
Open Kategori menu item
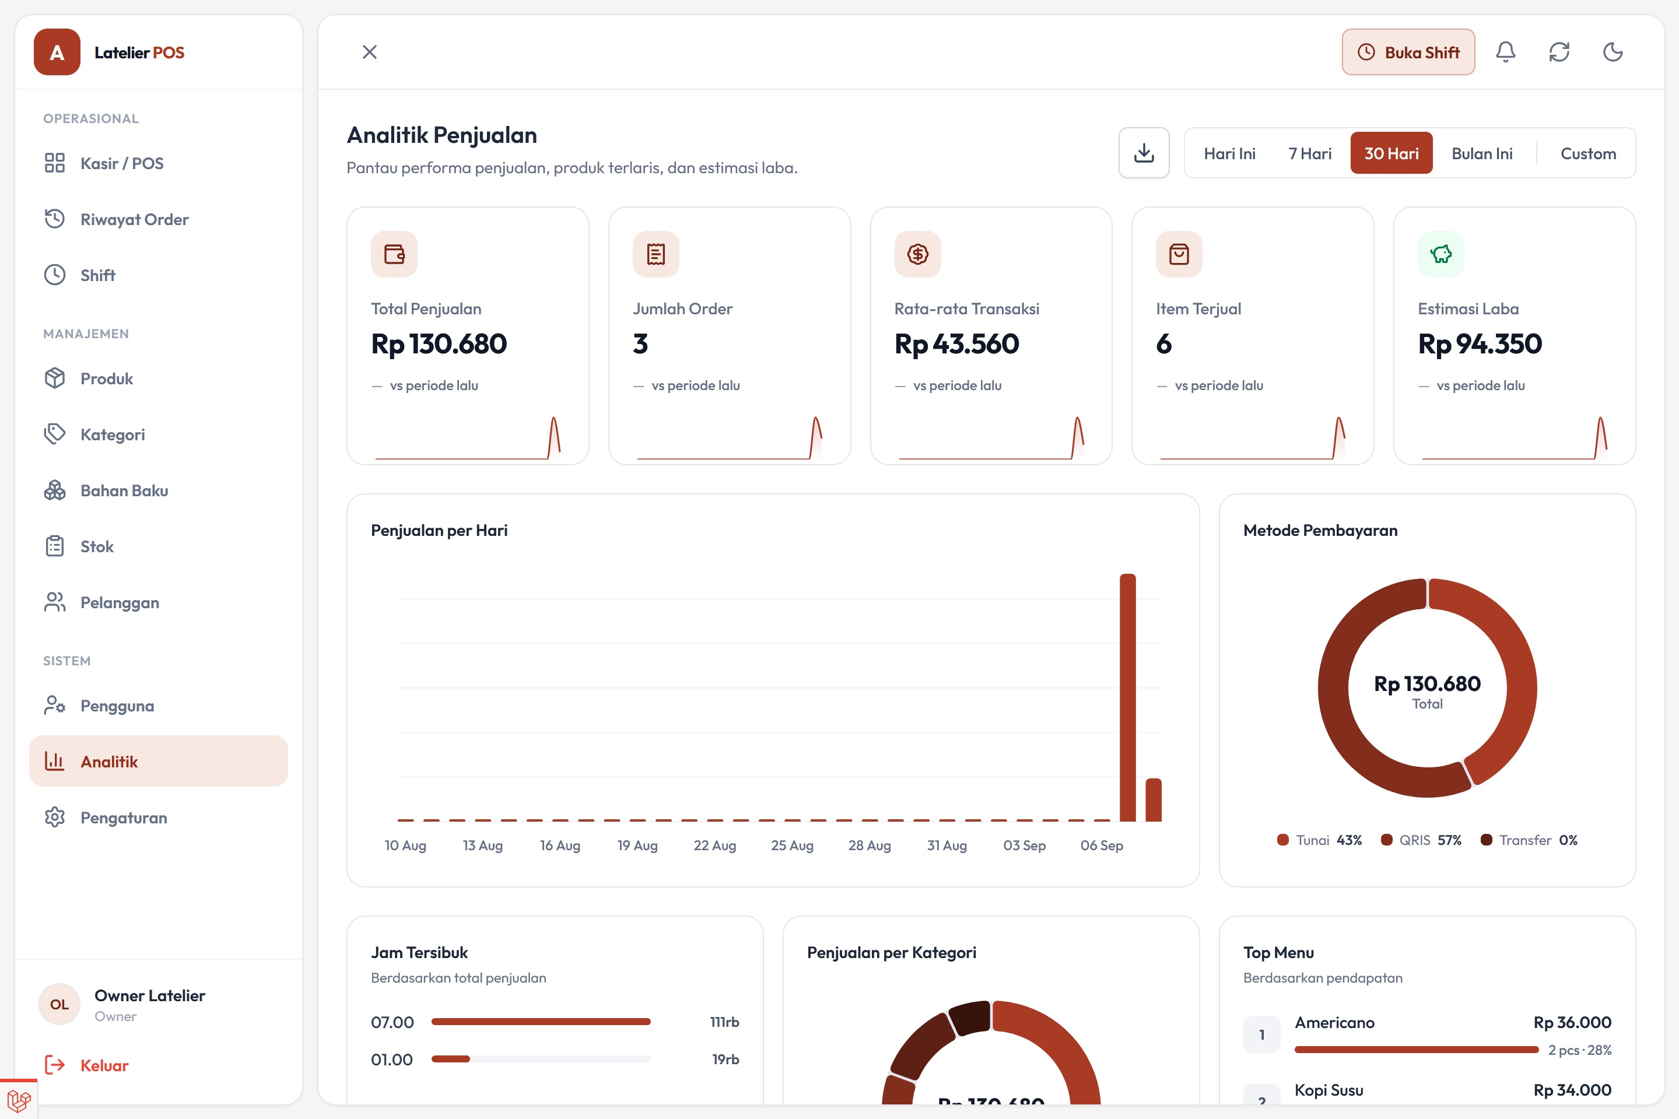click(x=159, y=434)
